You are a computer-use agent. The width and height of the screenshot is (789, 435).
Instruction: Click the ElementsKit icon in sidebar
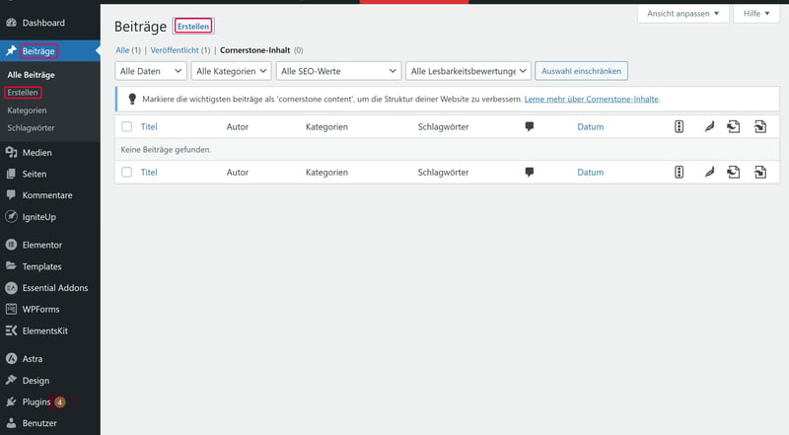(x=11, y=330)
